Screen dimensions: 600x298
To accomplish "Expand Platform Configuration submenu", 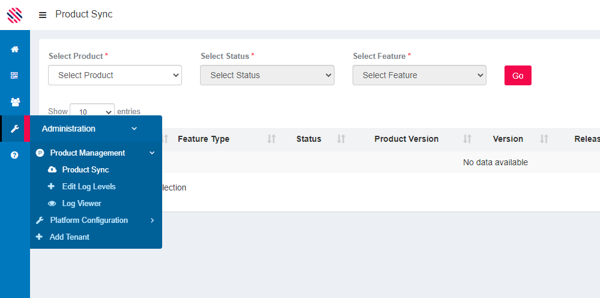I will [x=89, y=220].
